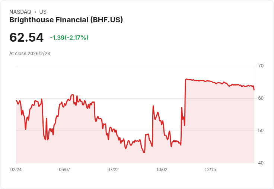The width and height of the screenshot is (274, 189).
Task: Click the 50 y-axis price label
Action: [261, 131]
